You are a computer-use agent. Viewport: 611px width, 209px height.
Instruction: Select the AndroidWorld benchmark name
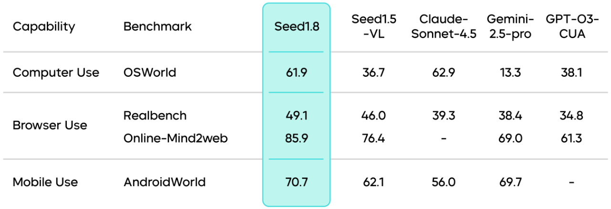pos(165,182)
